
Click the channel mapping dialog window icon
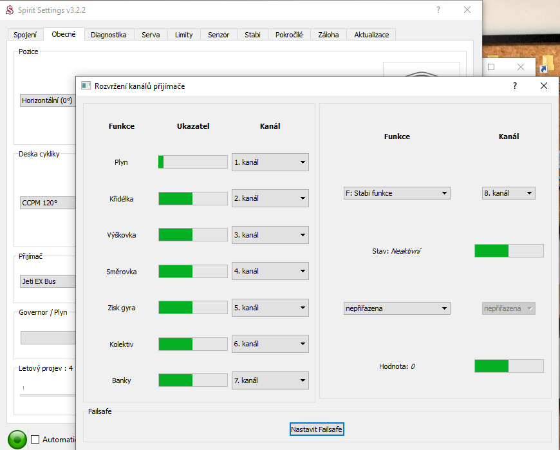(x=86, y=86)
